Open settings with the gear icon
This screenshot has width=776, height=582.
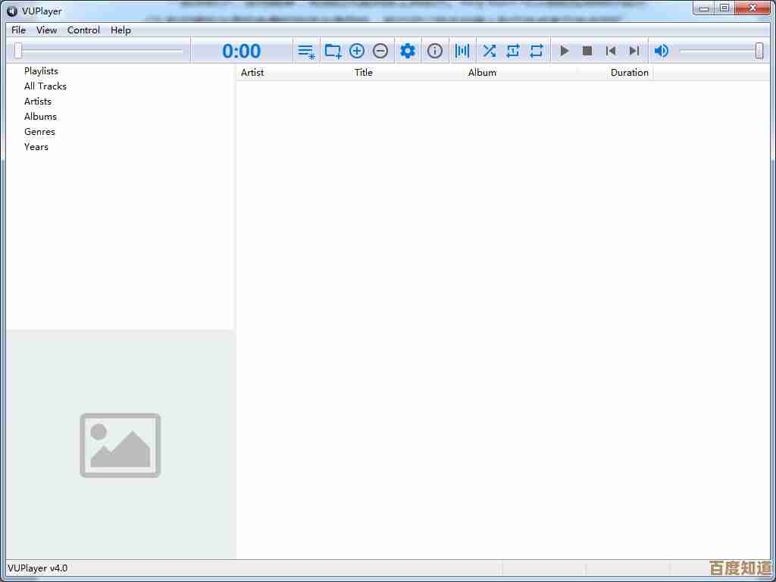point(408,52)
